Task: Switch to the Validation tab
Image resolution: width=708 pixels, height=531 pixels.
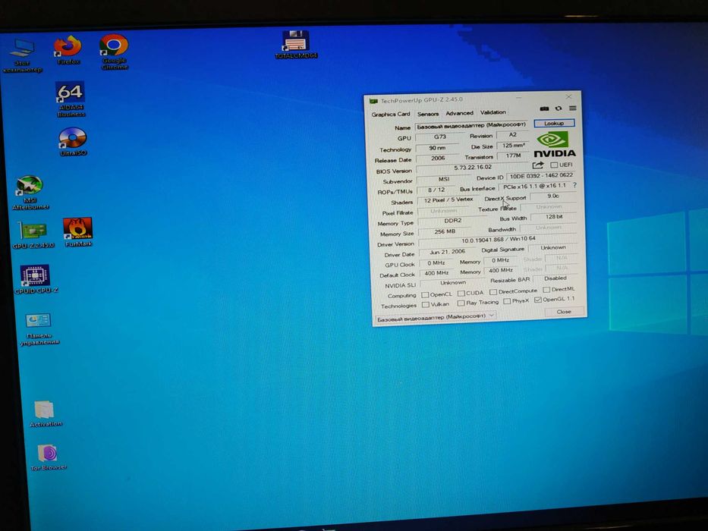Action: pos(492,112)
